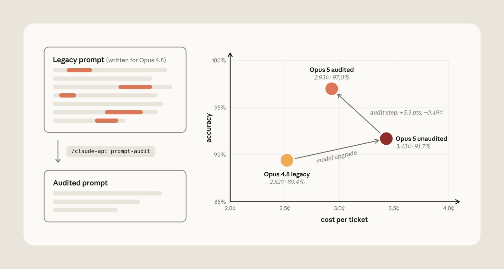Click the 3.0¢ cost axis tick

pyautogui.click(x=339, y=208)
